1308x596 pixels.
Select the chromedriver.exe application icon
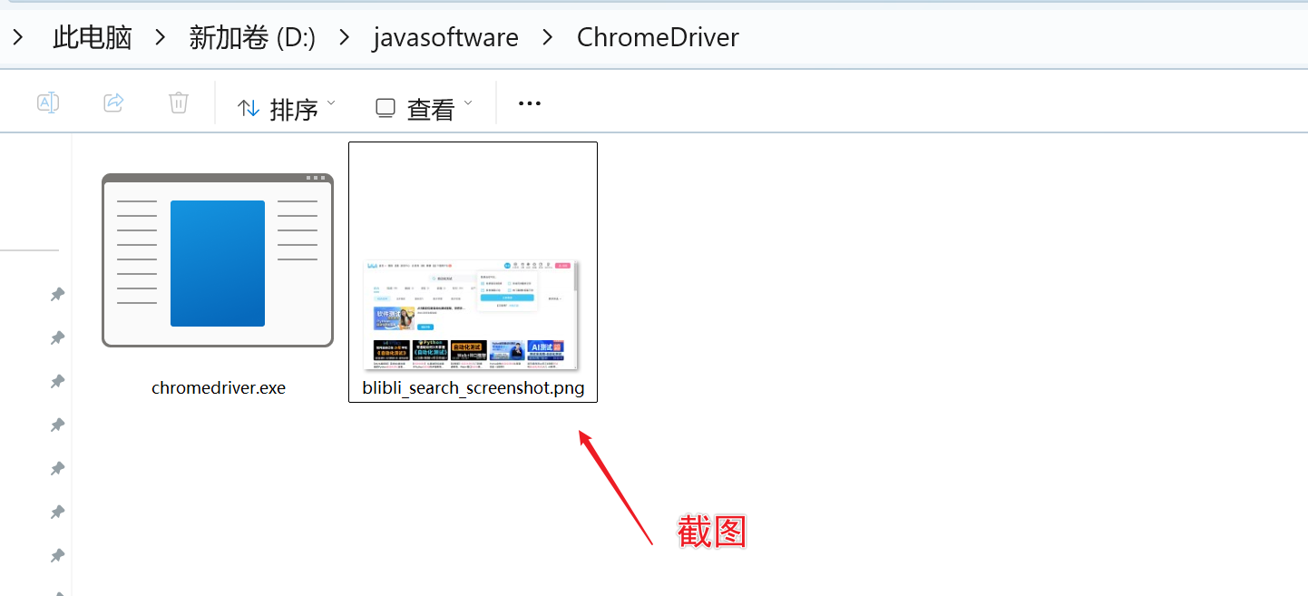[218, 261]
